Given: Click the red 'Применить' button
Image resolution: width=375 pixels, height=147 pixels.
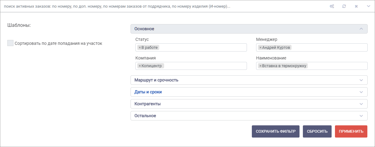Looking at the screenshot, I should [x=351, y=131].
